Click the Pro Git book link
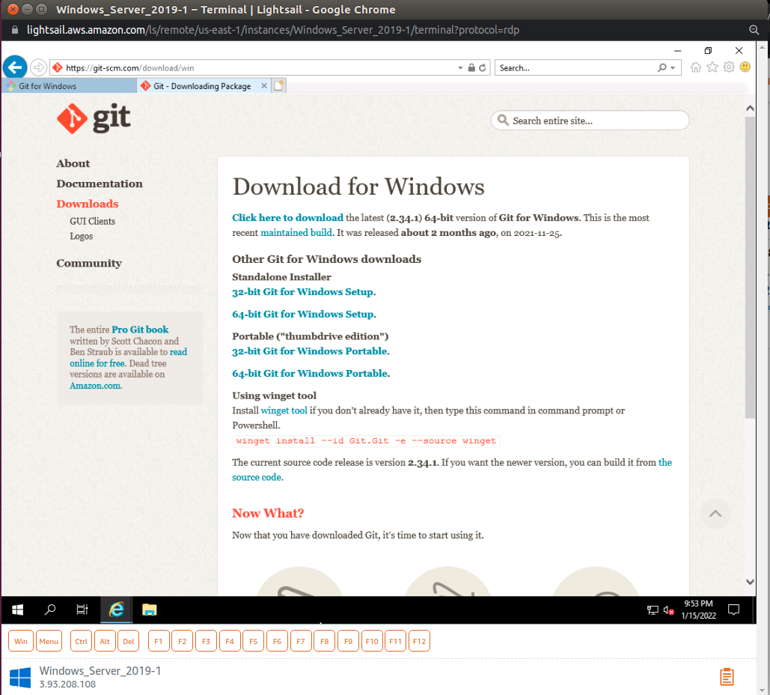The width and height of the screenshot is (770, 695). click(x=140, y=330)
